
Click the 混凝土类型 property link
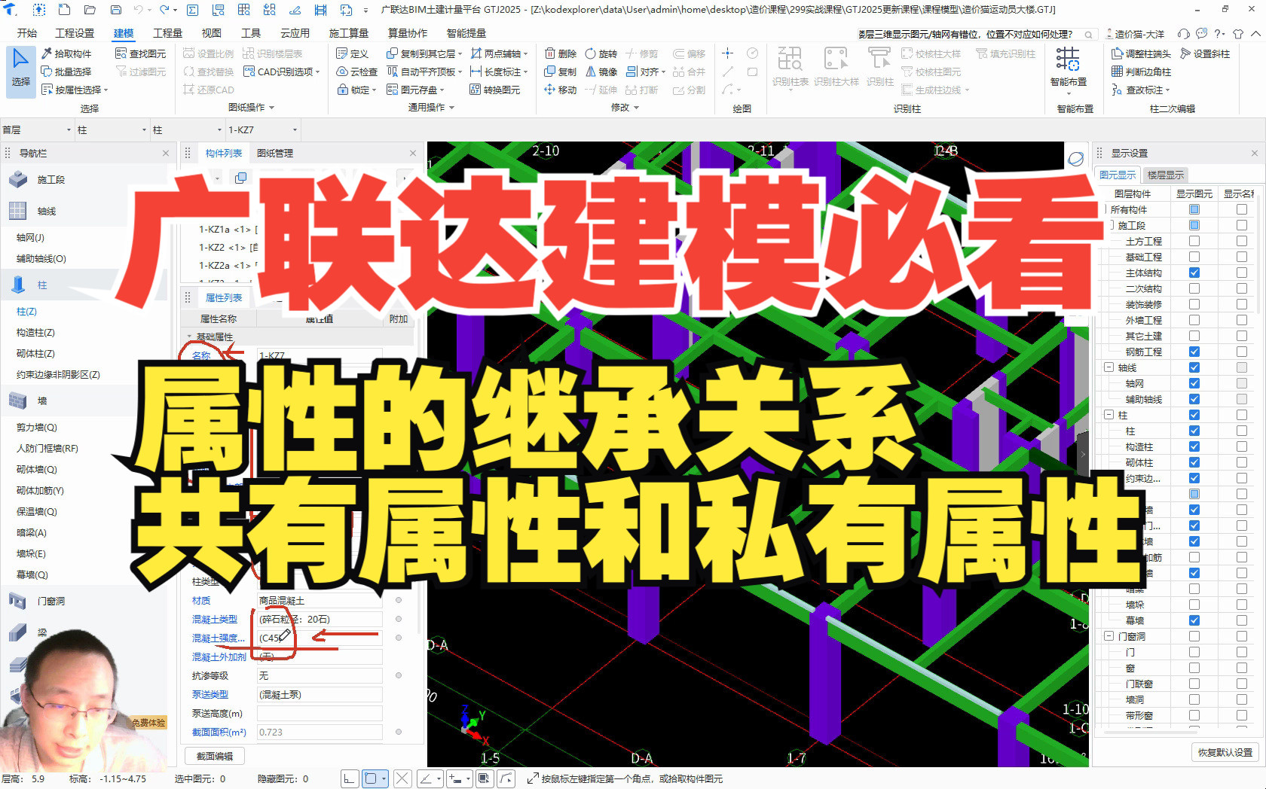(x=215, y=619)
